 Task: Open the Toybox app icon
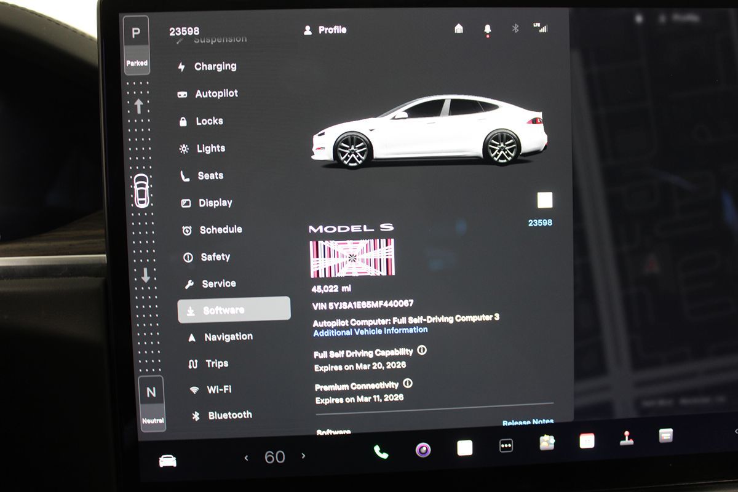(547, 443)
